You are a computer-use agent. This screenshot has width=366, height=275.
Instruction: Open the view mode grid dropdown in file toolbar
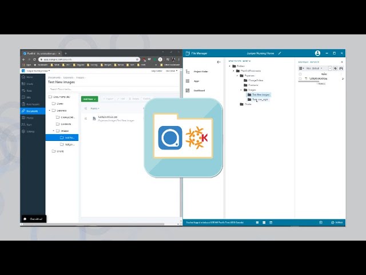click(301, 68)
